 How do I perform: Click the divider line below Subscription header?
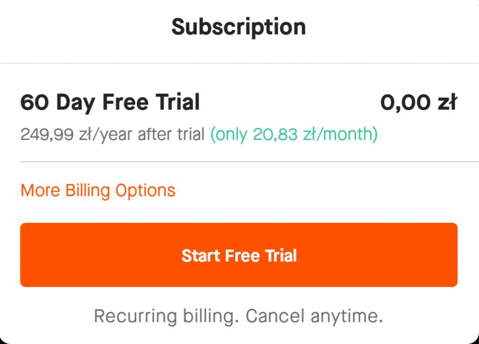(x=239, y=63)
